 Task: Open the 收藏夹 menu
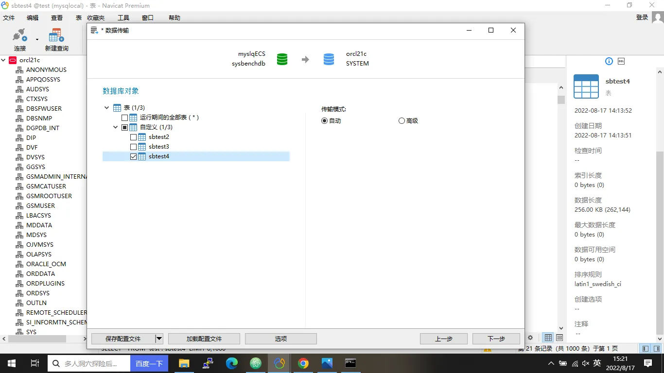[x=96, y=17]
